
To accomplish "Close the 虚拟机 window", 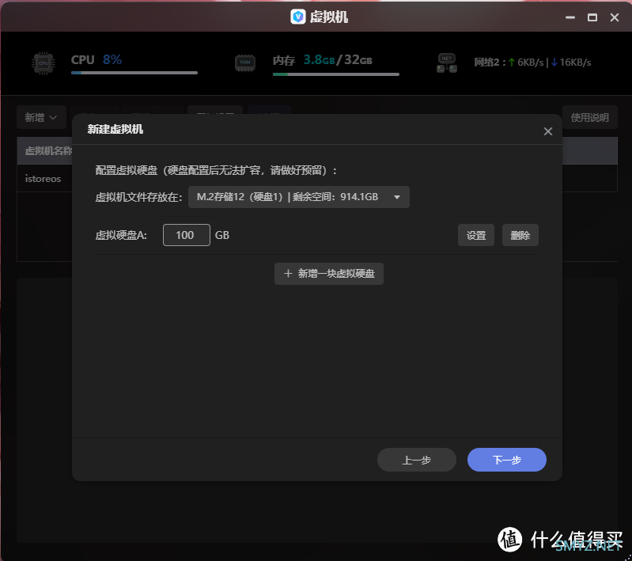I will click(615, 17).
